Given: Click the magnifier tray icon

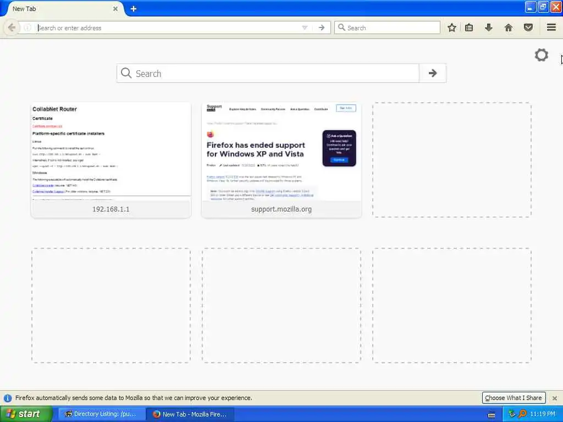Looking at the screenshot, I should click(x=522, y=414).
